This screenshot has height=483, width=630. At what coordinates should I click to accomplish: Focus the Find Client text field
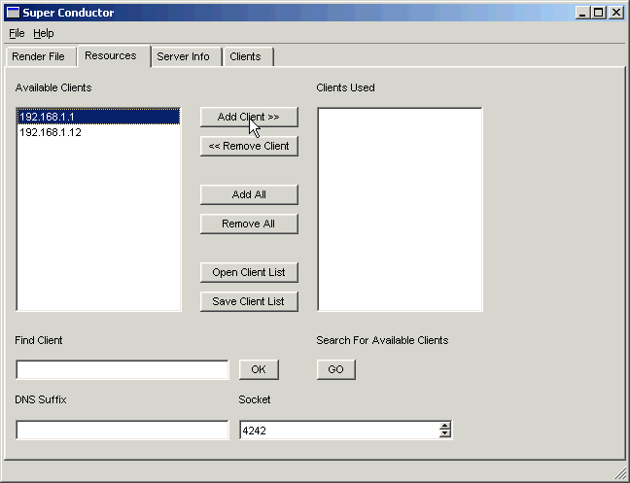point(122,370)
